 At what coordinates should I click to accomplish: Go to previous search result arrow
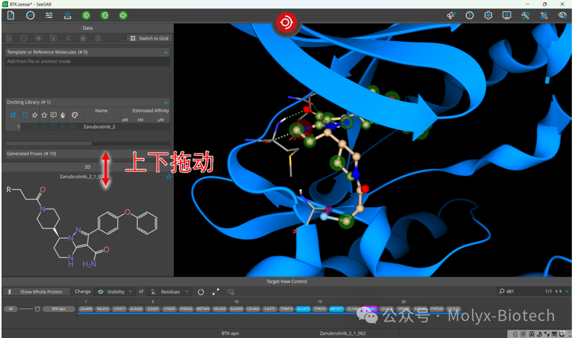click(x=556, y=291)
